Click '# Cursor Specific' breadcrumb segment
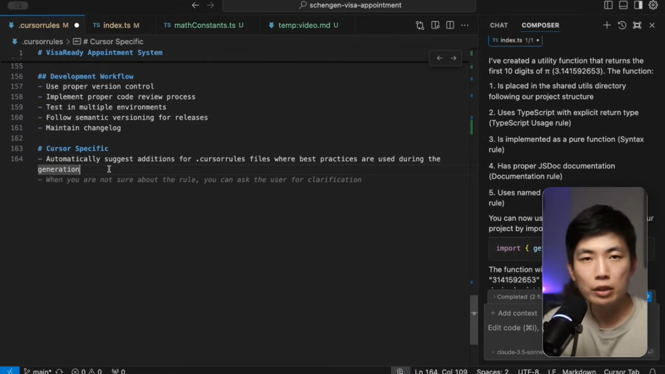The height and width of the screenshot is (374, 665). [x=108, y=42]
